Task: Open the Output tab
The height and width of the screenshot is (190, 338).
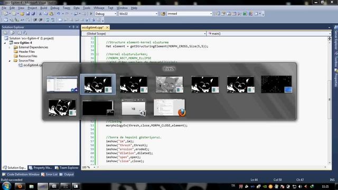Action: coord(67,174)
